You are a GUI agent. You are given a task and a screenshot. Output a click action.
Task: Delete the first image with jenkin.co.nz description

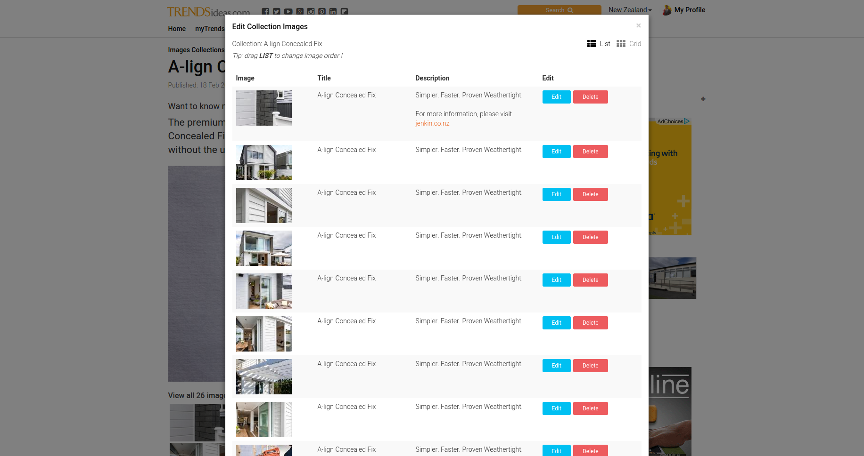point(591,97)
